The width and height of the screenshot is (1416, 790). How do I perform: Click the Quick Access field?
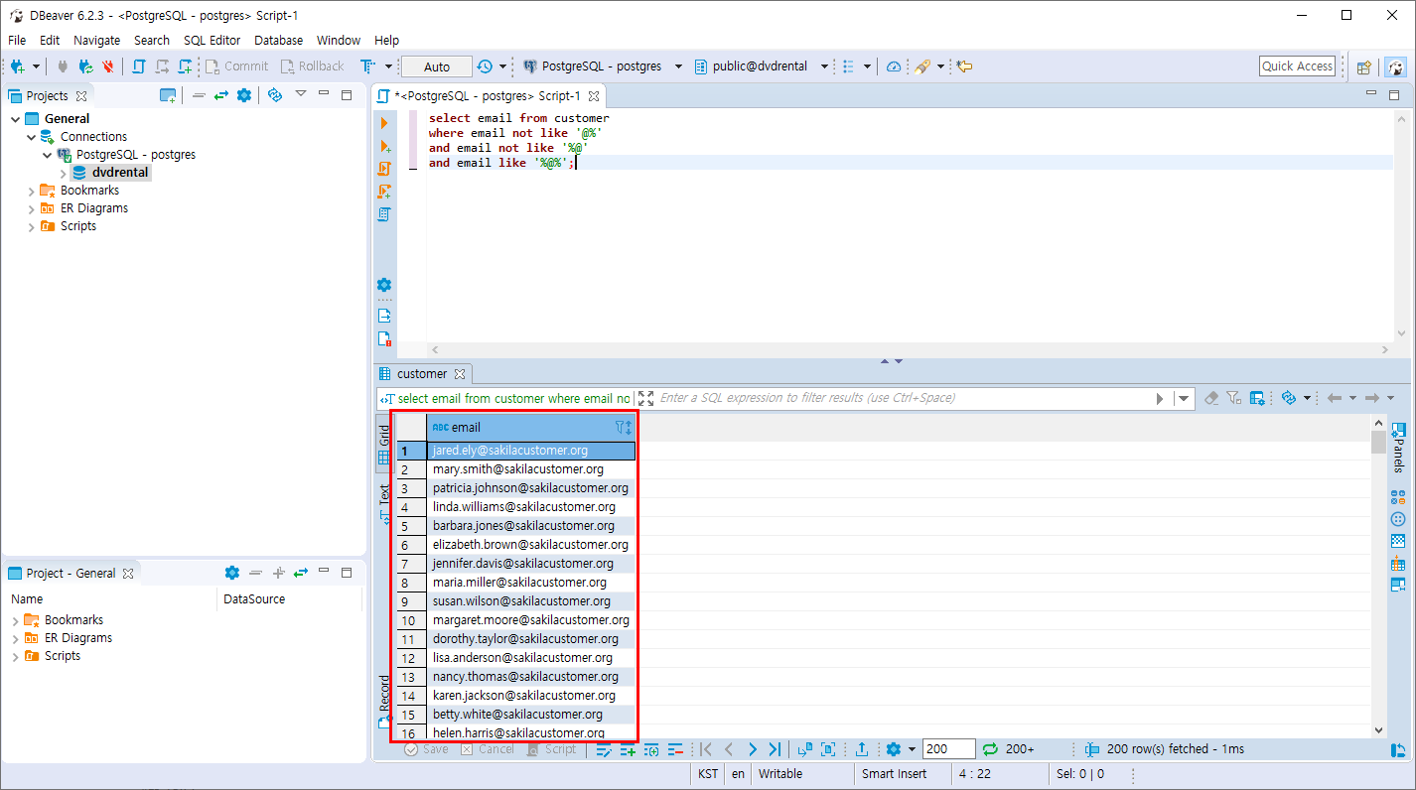1297,66
